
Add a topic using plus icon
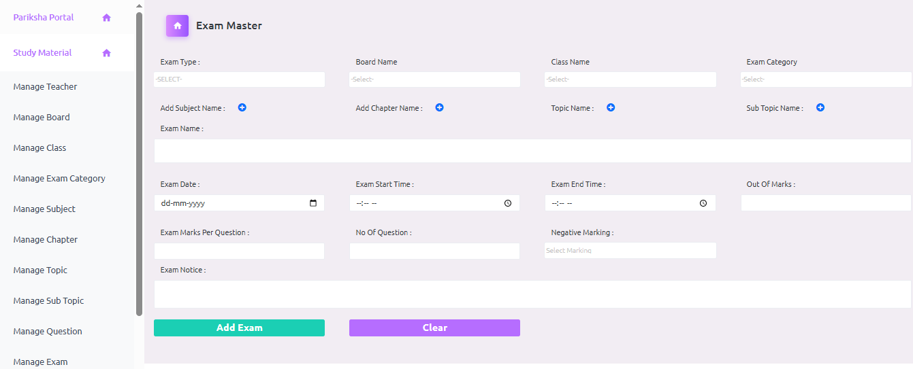611,107
